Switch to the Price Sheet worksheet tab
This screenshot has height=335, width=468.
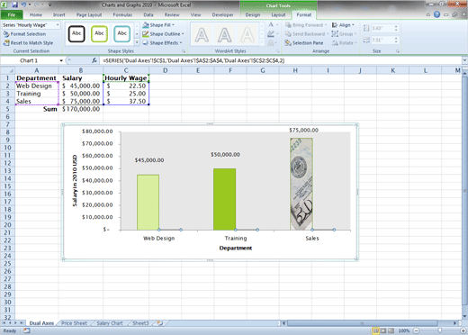pos(74,323)
